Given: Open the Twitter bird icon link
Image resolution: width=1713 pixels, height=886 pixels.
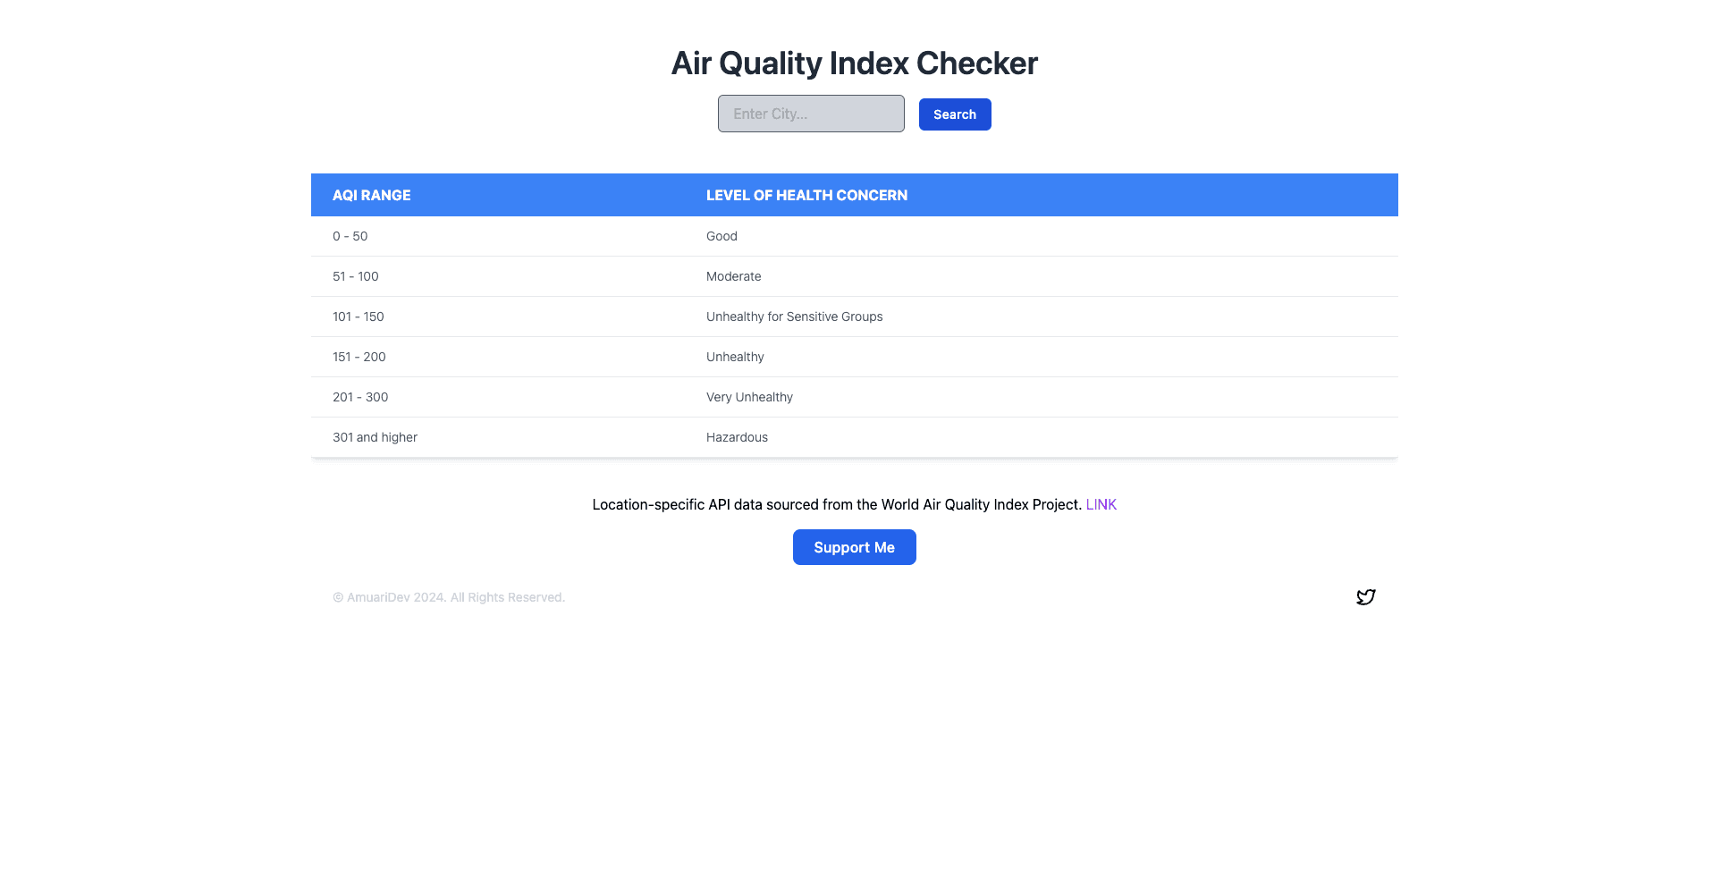Looking at the screenshot, I should pos(1365,597).
